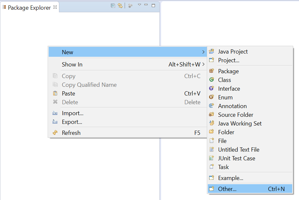Choose the Interface icon in New submenu
299x200 pixels.
pyautogui.click(x=211, y=88)
